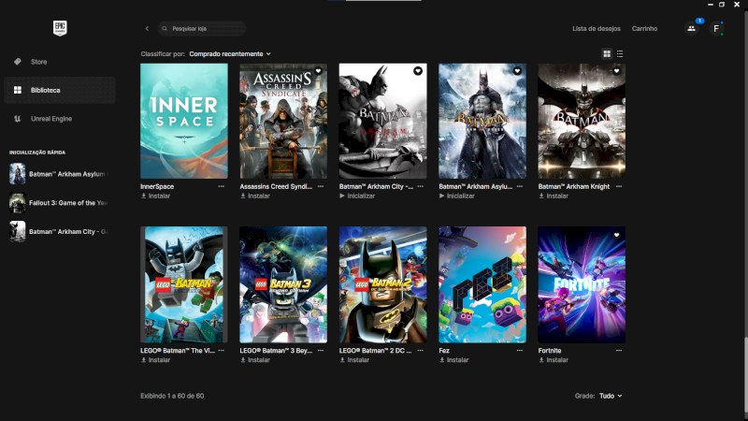The width and height of the screenshot is (748, 421).
Task: Expand the 'Comprado recentemente' sort dropdown
Action: coord(230,54)
